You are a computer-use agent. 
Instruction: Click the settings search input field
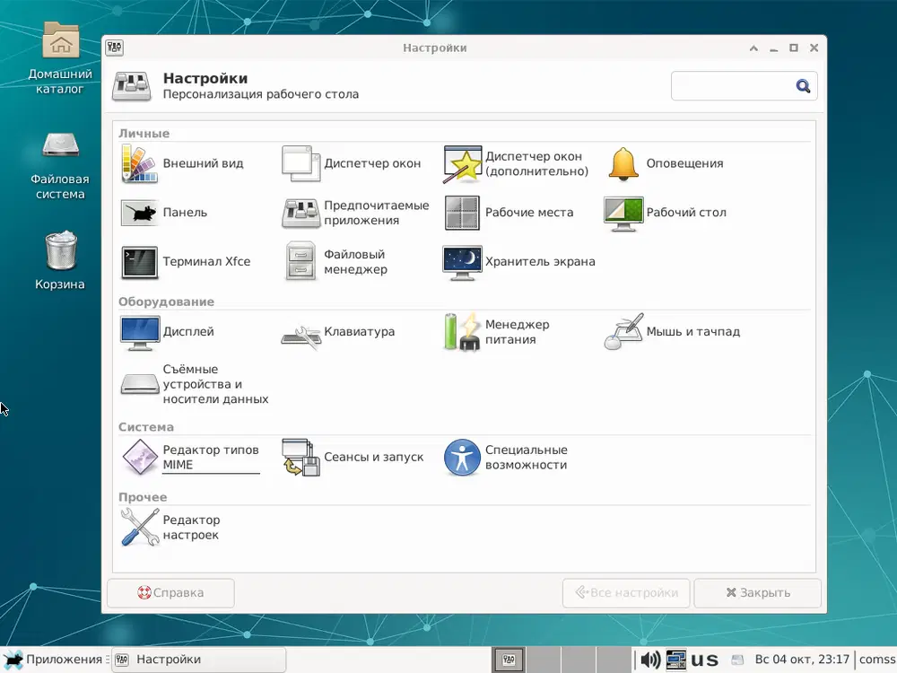point(744,86)
